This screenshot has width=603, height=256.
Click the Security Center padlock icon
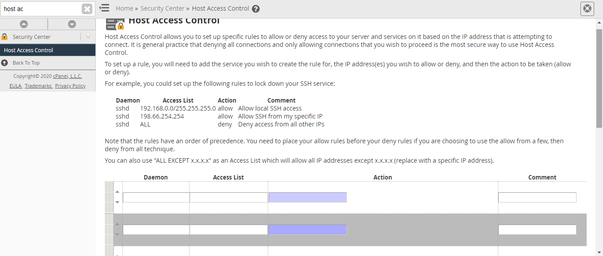(5, 37)
